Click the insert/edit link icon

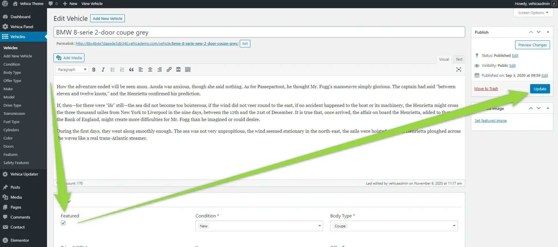[x=169, y=70]
